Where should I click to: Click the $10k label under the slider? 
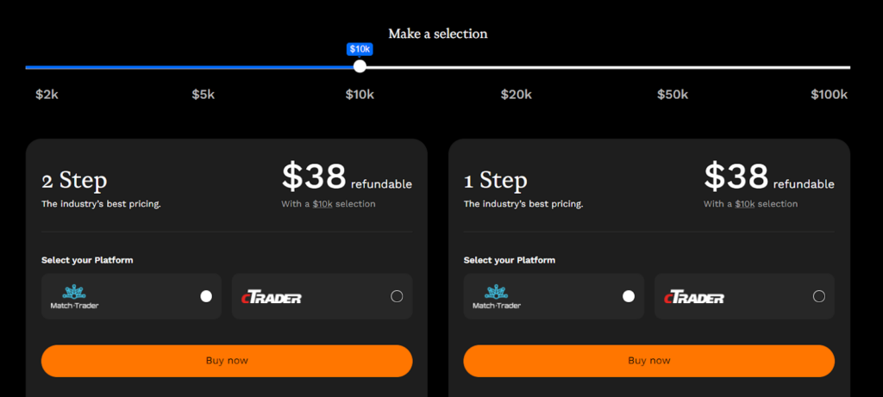click(x=360, y=95)
